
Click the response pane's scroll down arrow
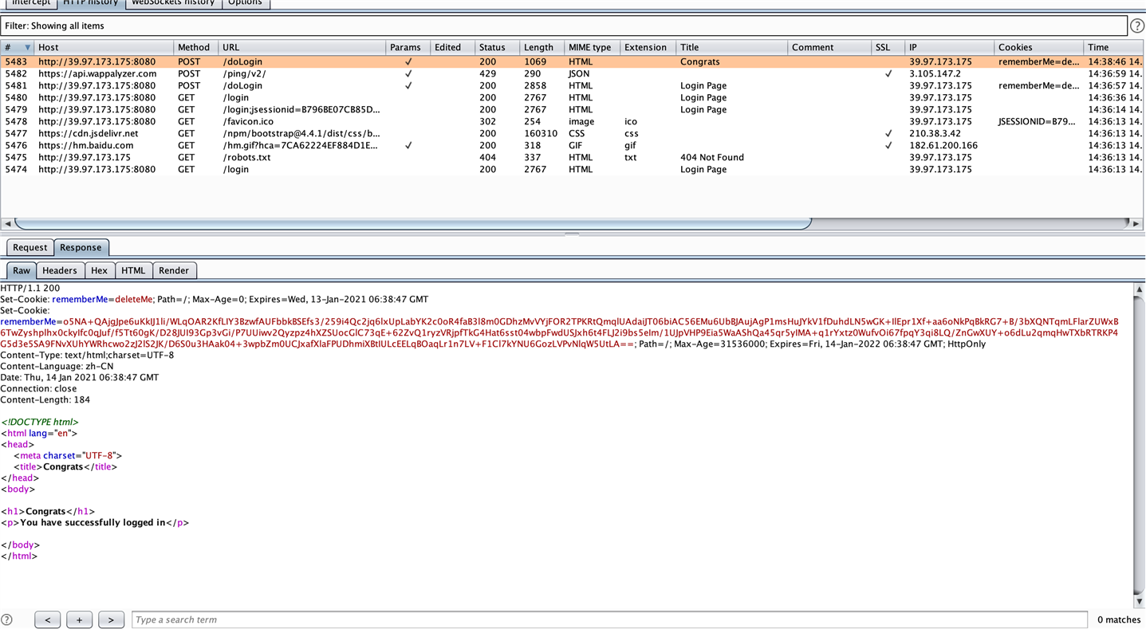point(1139,601)
